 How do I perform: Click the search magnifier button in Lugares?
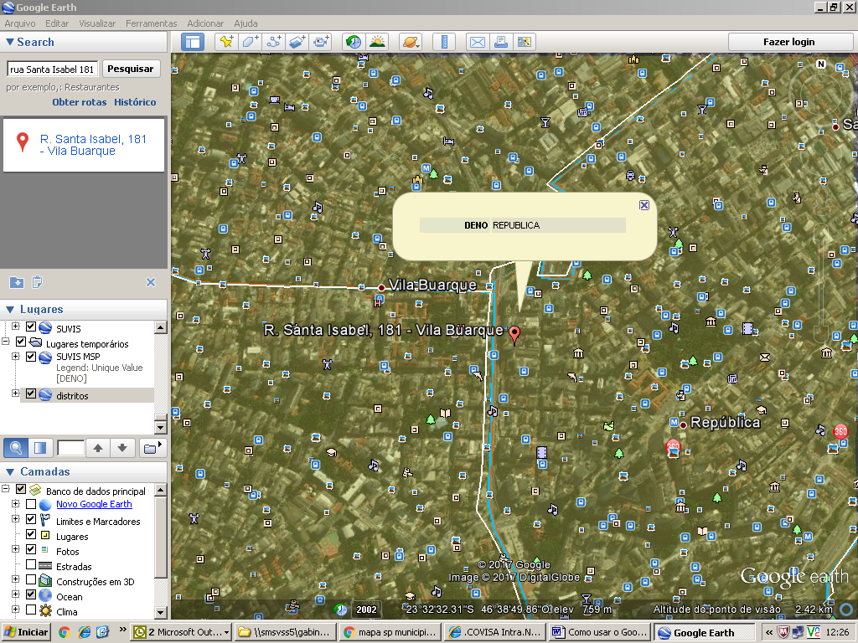tap(16, 448)
